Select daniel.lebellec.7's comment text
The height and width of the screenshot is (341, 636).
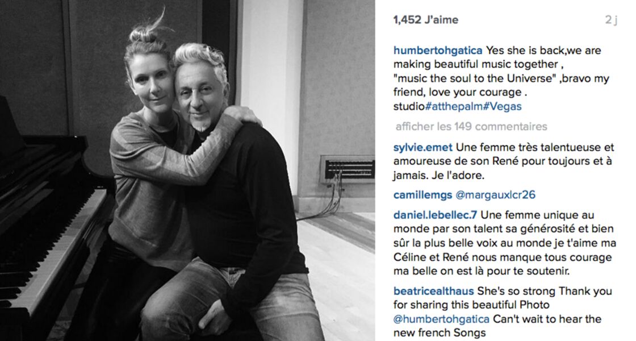(x=505, y=243)
